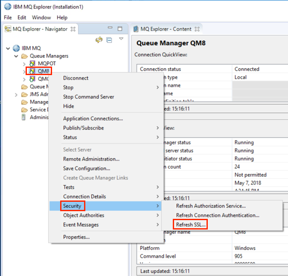The height and width of the screenshot is (276, 288).
Task: Choose Hide from the context menu
Action: [x=69, y=106]
